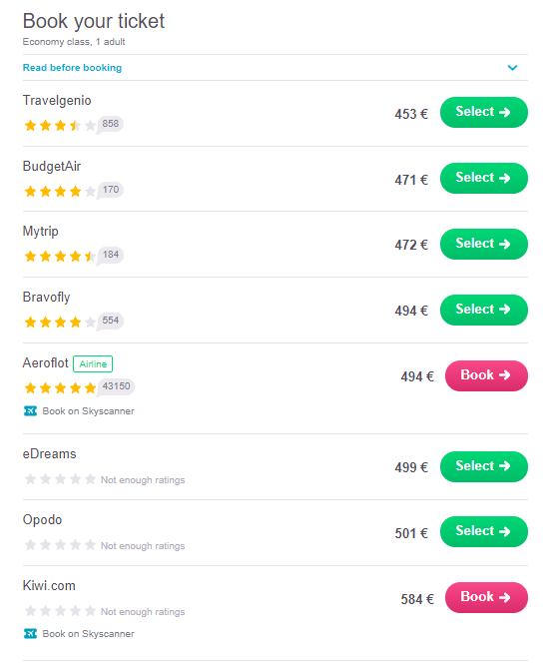Select the Bravofly 494 € offer

[484, 310]
